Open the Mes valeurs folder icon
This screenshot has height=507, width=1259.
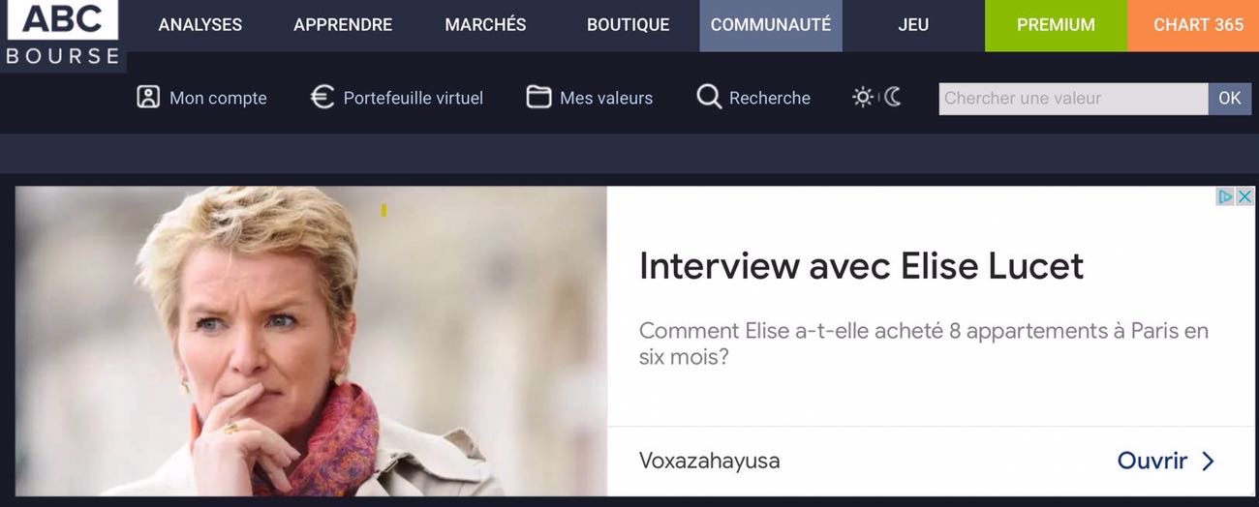click(538, 97)
